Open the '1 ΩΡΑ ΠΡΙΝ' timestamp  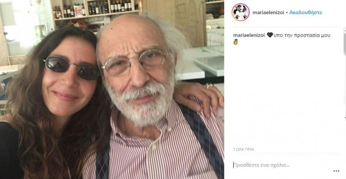243,149
